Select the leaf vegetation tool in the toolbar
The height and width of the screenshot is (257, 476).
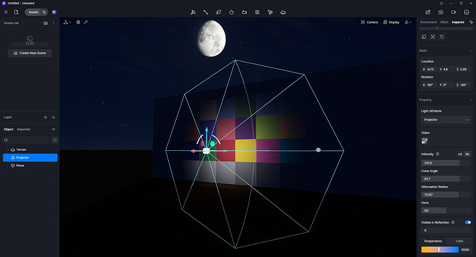[219, 12]
